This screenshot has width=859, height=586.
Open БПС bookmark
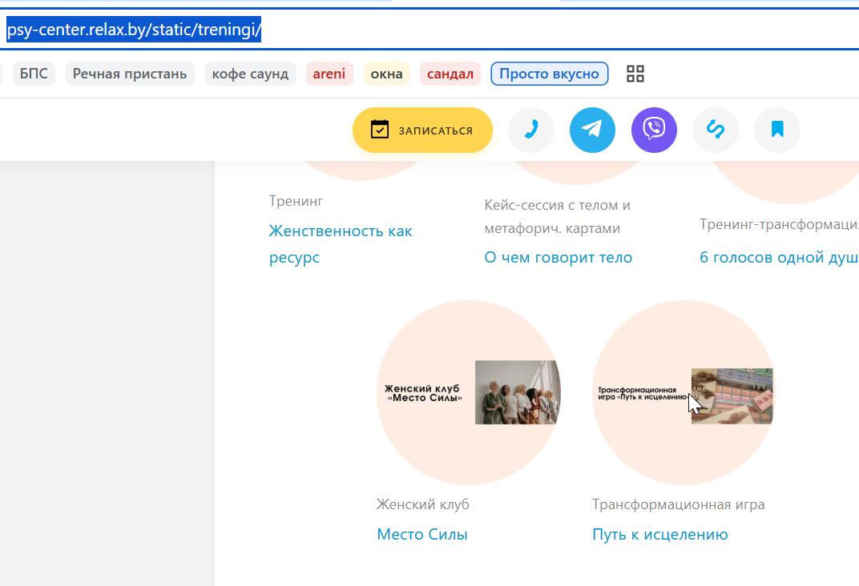pyautogui.click(x=34, y=74)
